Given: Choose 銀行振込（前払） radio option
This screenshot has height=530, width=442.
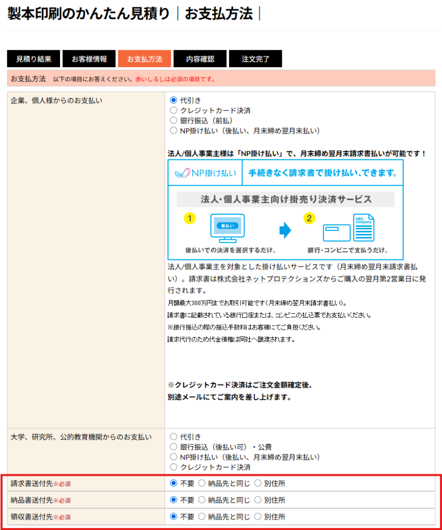Looking at the screenshot, I should (x=174, y=121).
